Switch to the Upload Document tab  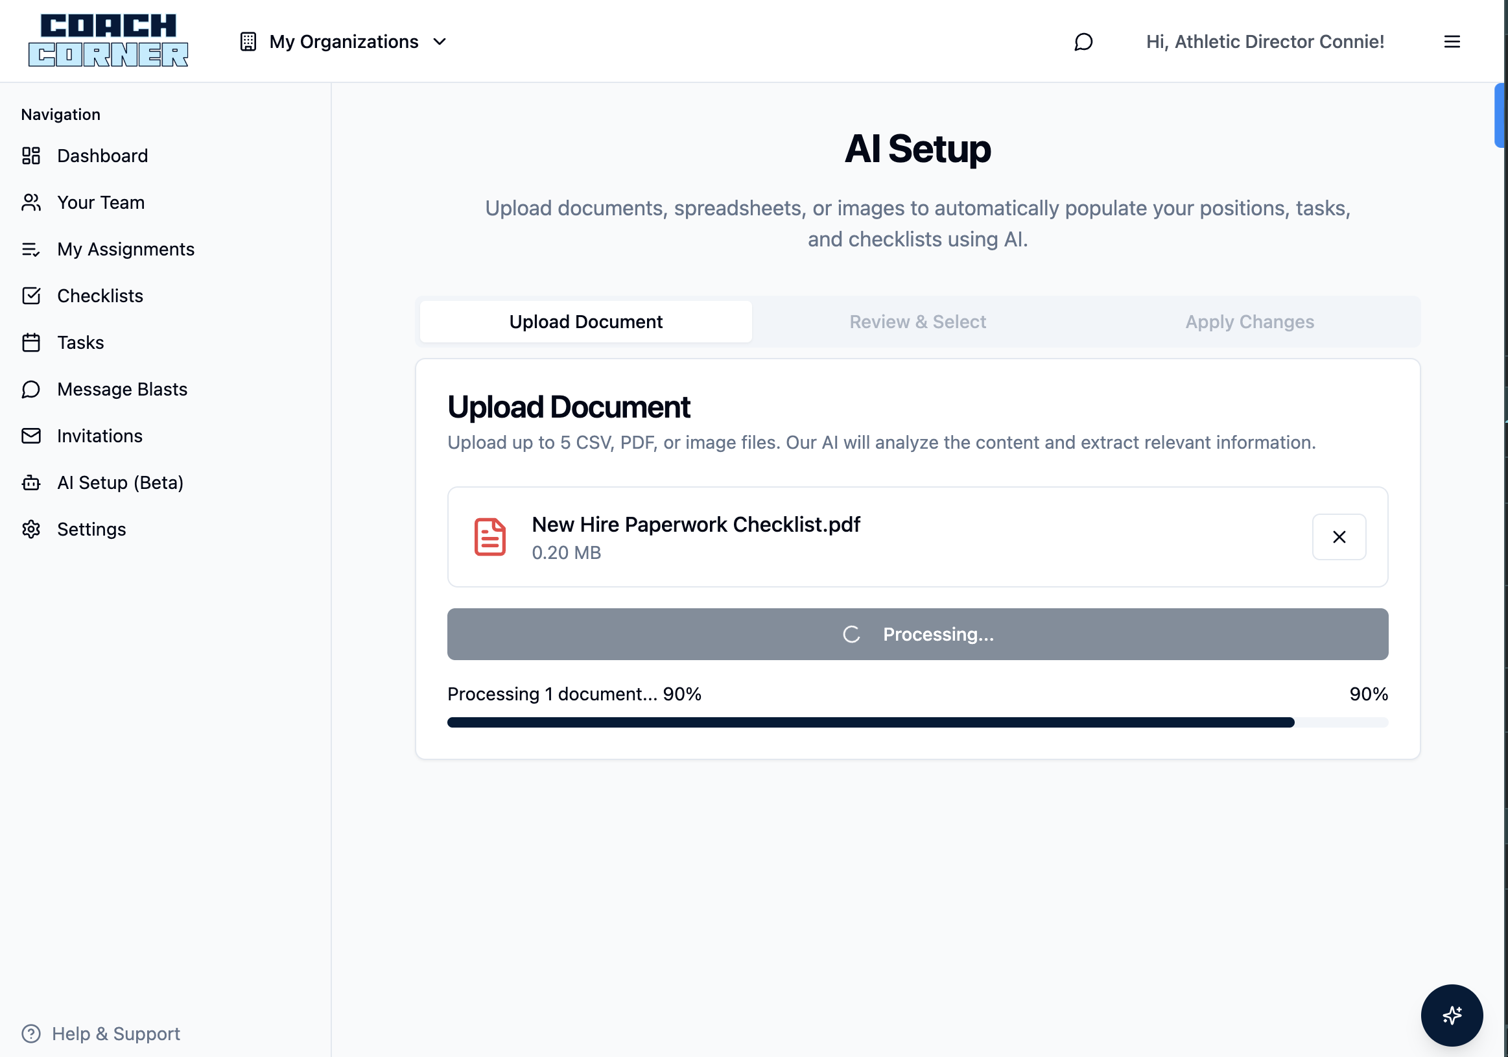pyautogui.click(x=586, y=321)
